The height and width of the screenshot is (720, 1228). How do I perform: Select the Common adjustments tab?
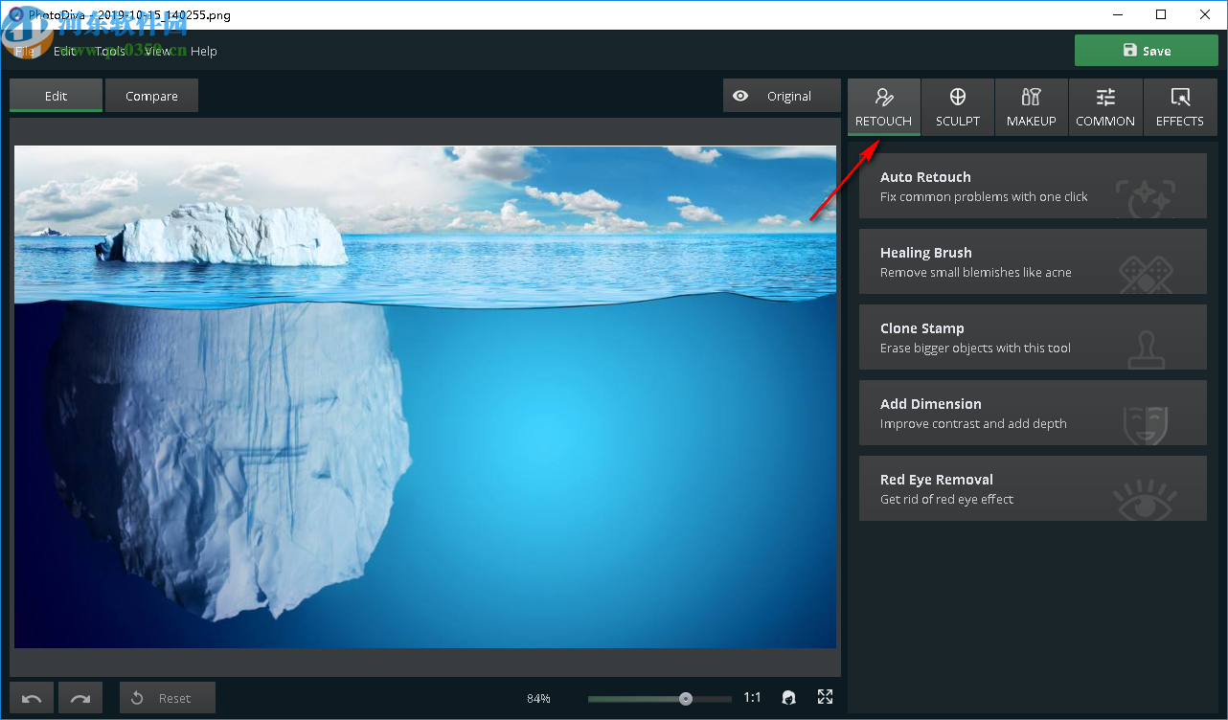(x=1105, y=106)
